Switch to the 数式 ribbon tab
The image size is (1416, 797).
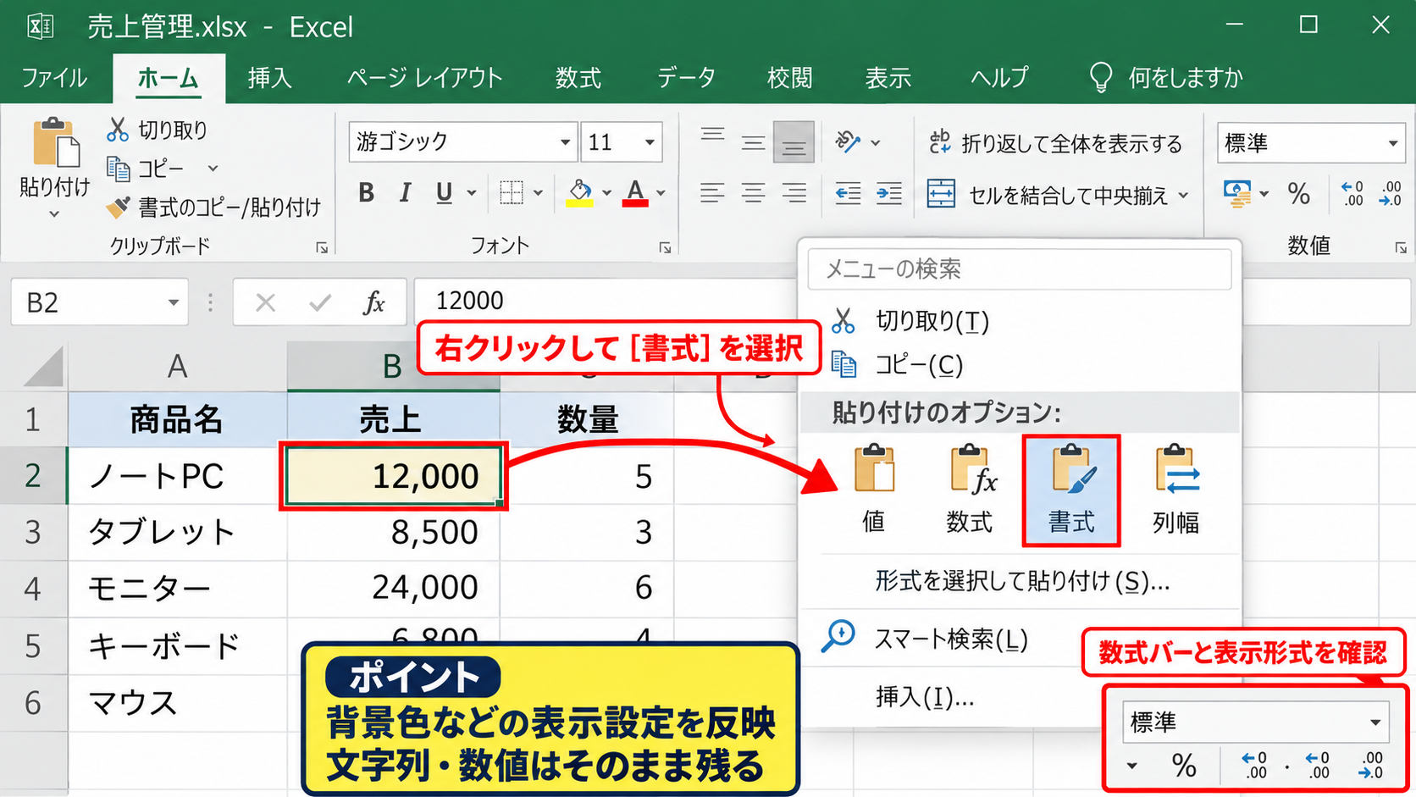578,78
